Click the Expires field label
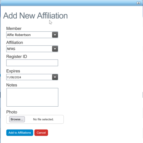 point(13,71)
